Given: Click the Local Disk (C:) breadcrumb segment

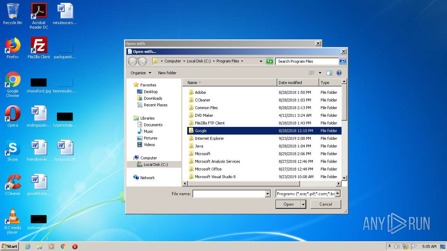Looking at the screenshot, I should (x=199, y=61).
